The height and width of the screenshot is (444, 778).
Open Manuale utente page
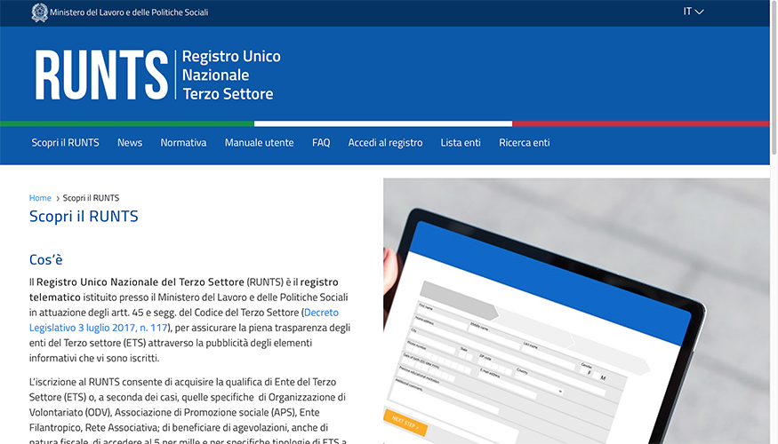coord(259,143)
